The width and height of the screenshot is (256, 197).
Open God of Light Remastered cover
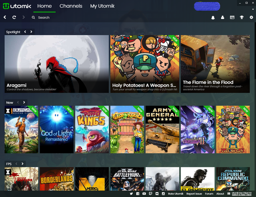pyautogui.click(x=57, y=129)
